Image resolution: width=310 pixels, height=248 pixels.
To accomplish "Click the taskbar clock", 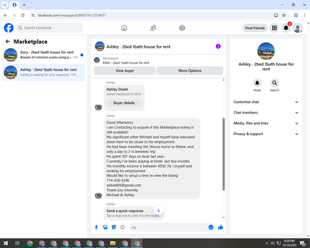I will click(x=289, y=243).
